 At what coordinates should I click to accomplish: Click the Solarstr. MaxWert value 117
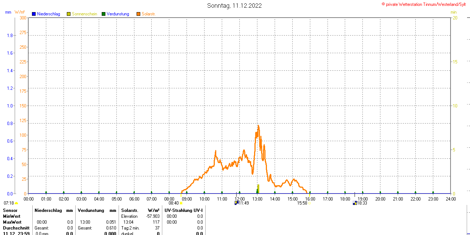coord(156,222)
